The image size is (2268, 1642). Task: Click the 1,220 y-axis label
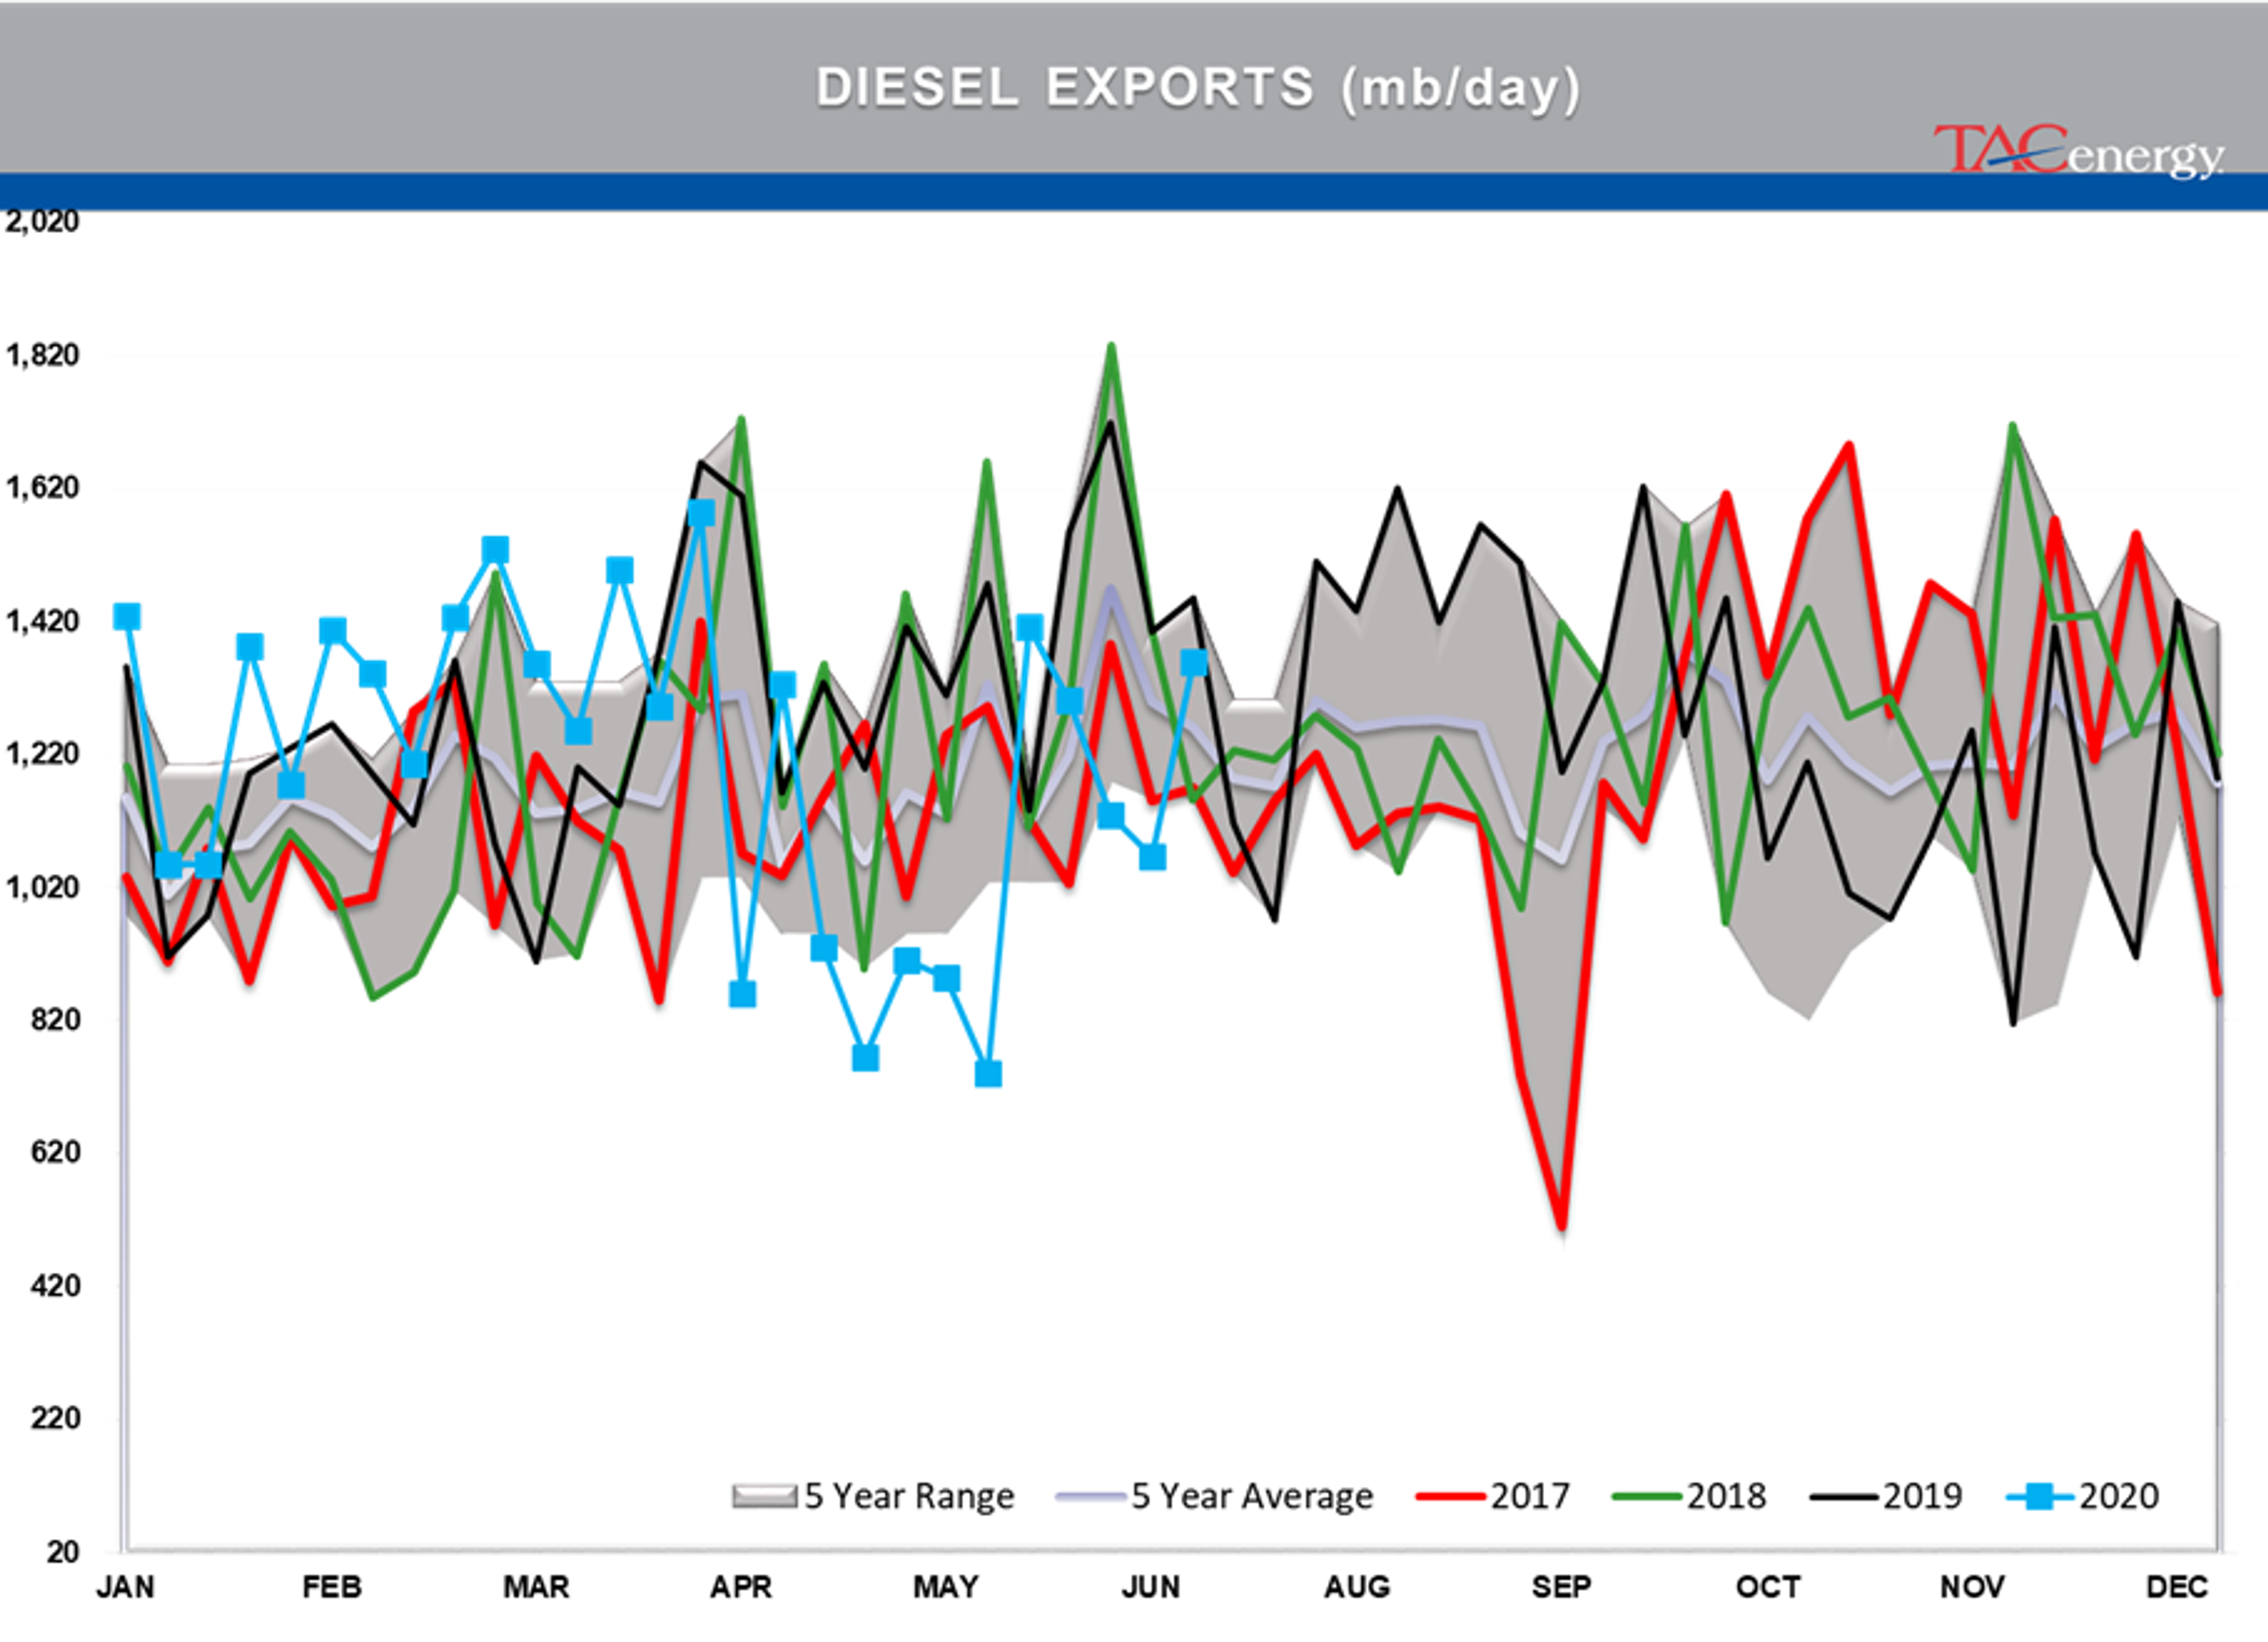pyautogui.click(x=42, y=753)
